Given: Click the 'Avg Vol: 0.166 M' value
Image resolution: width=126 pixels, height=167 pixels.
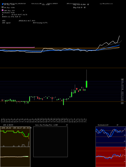Looking at the screenshot, I should click(x=81, y=5).
